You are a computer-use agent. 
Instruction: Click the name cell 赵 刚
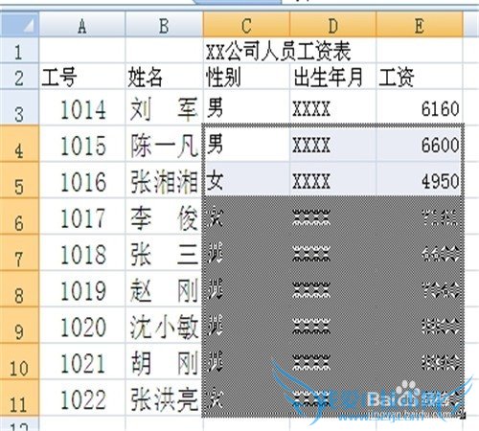[164, 288]
